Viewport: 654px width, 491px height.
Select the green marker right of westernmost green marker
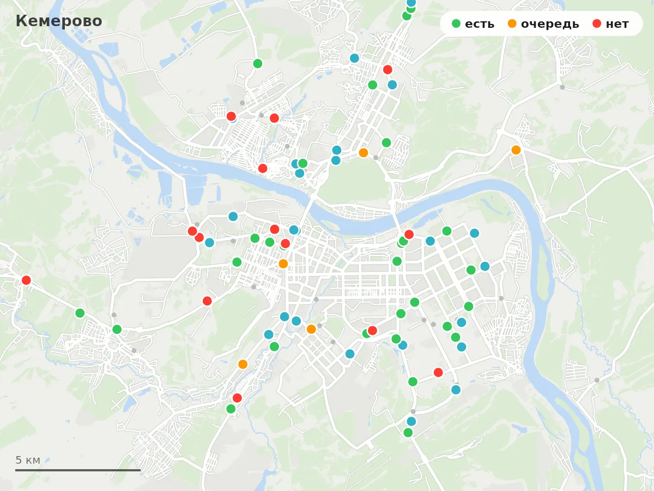click(x=117, y=329)
